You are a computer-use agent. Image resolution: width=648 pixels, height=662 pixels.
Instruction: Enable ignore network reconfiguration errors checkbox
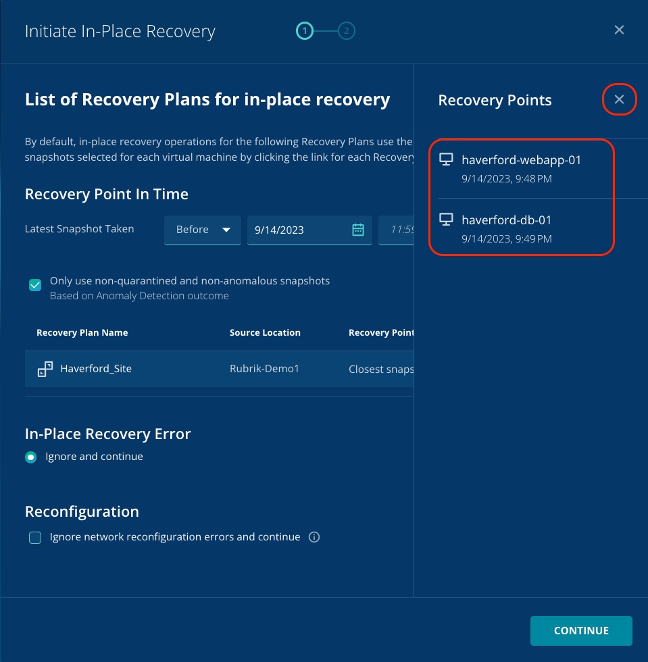coord(35,538)
